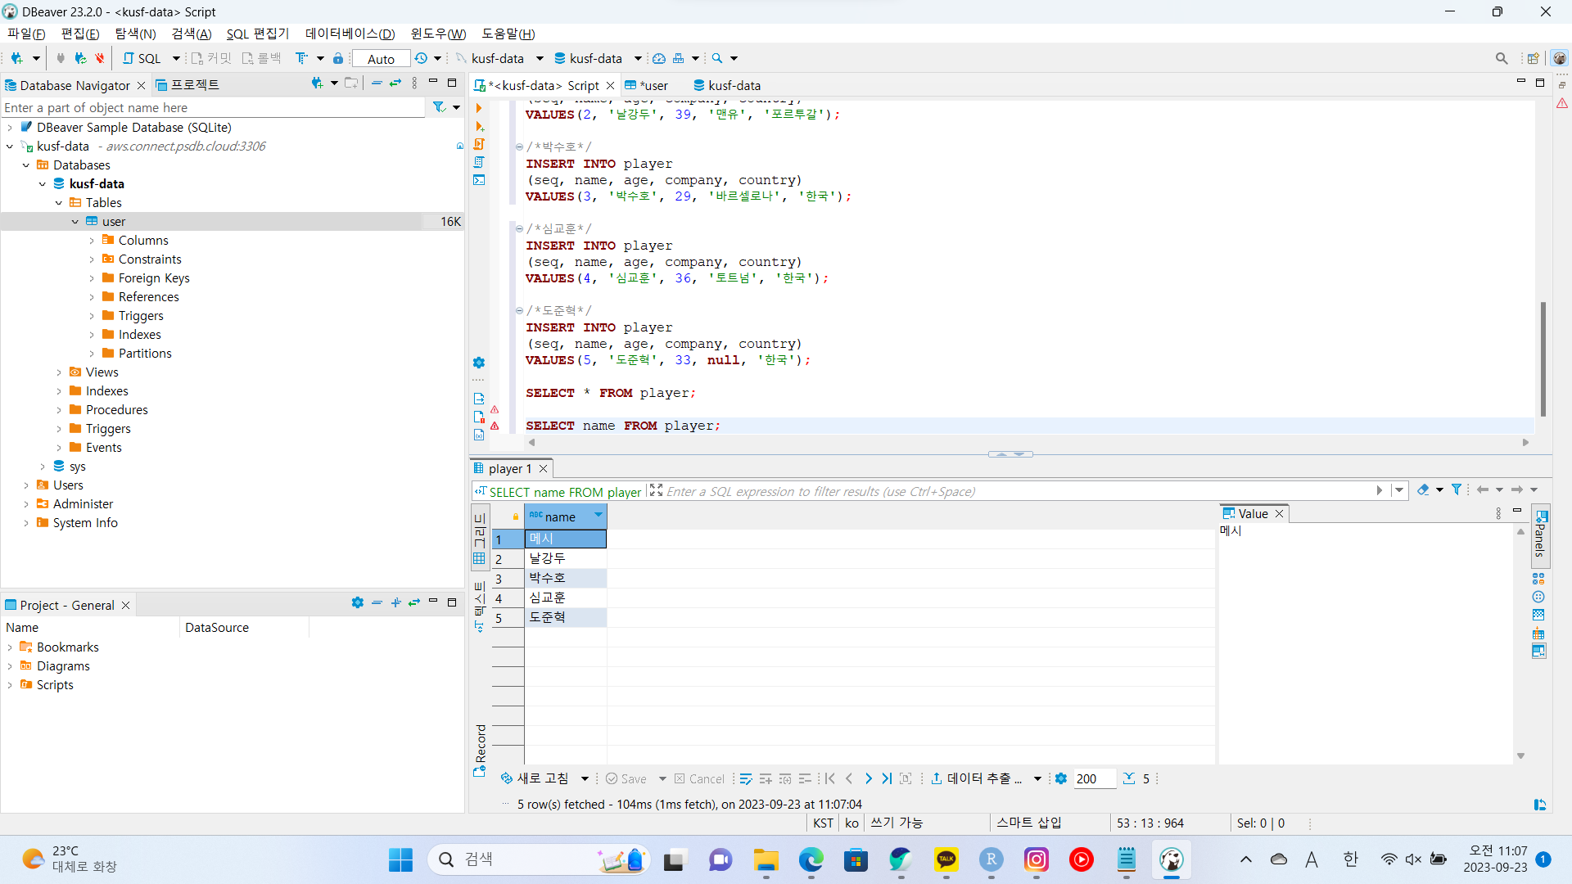Toggle the transaction lock icon in the toolbar
This screenshot has width=1572, height=884.
(x=338, y=58)
